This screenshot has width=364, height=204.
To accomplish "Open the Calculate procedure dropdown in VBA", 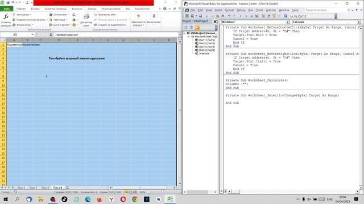I will [x=359, y=22].
